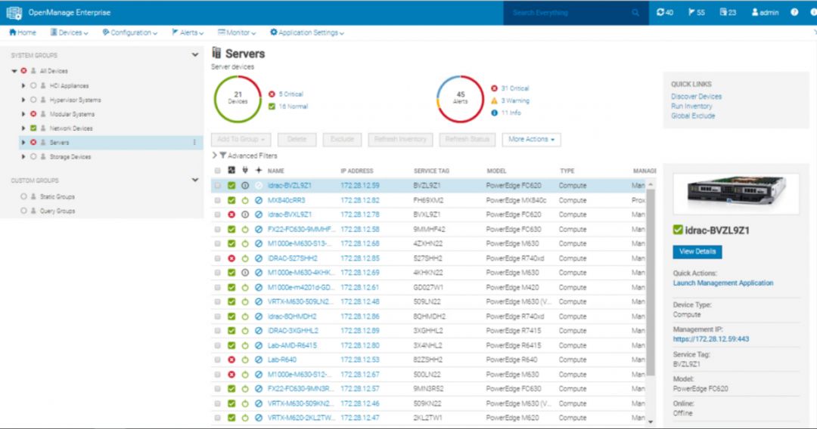Click the 3 Warning alerts triangle icon
This screenshot has width=817, height=429.
(x=494, y=100)
